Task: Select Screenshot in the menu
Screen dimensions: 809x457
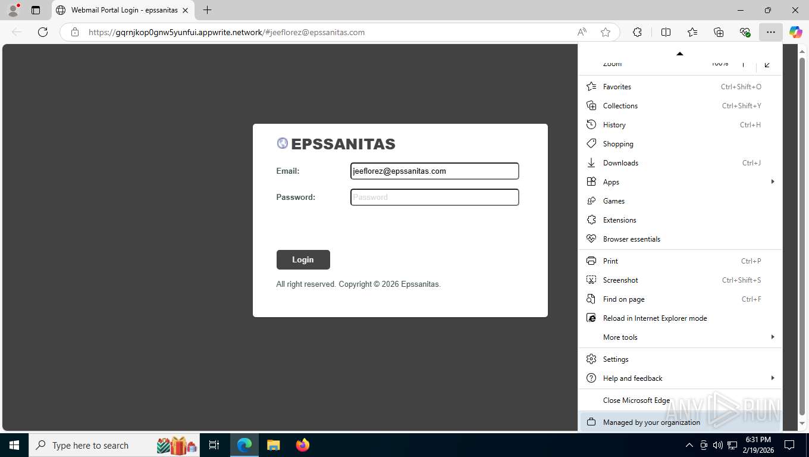Action: pyautogui.click(x=680, y=280)
